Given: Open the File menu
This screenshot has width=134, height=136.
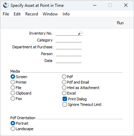Looking at the screenshot, I should [6, 14].
